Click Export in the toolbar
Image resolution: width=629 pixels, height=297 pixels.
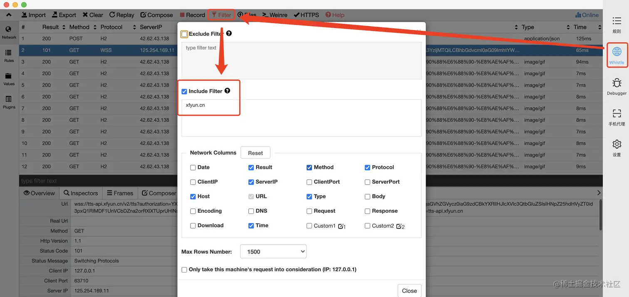coord(64,15)
